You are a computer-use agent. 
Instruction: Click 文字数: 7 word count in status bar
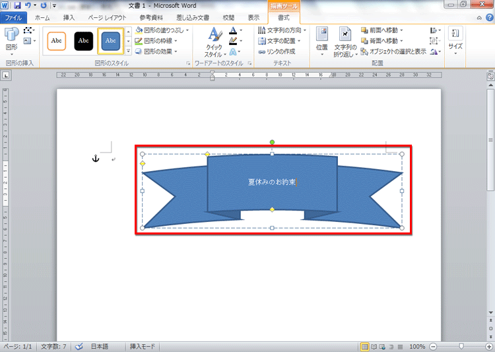53,347
